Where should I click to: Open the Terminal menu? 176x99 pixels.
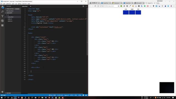[x=24, y=4]
